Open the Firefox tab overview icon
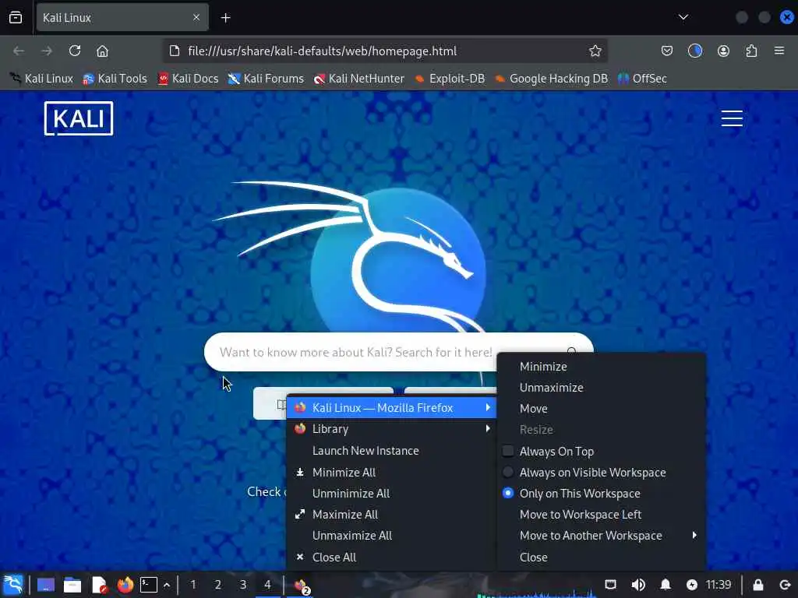 pyautogui.click(x=16, y=18)
